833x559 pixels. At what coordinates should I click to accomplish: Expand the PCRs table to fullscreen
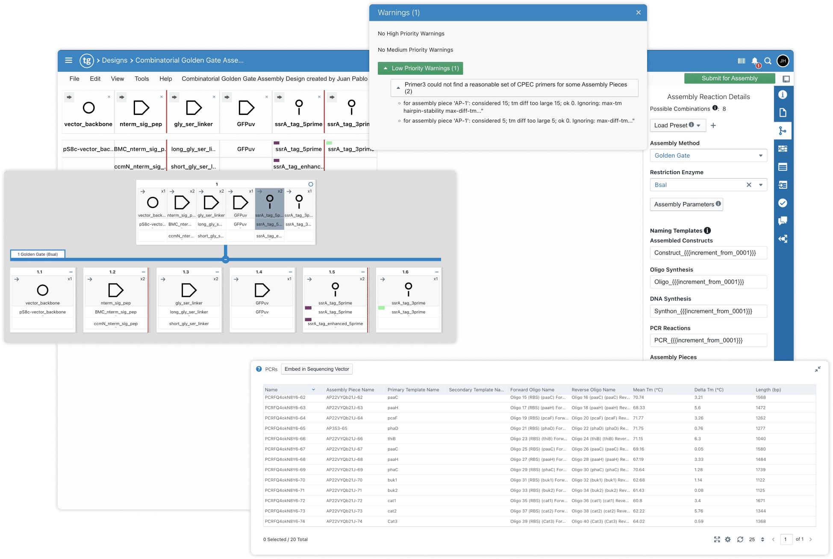(717, 539)
